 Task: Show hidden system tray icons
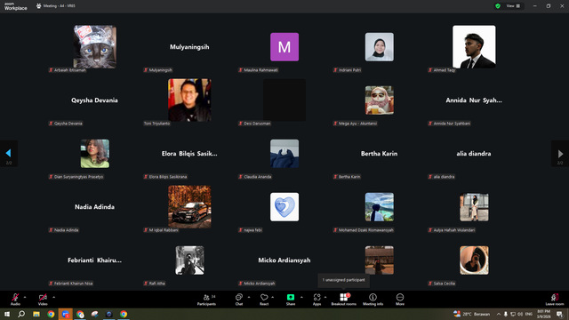tap(499, 314)
